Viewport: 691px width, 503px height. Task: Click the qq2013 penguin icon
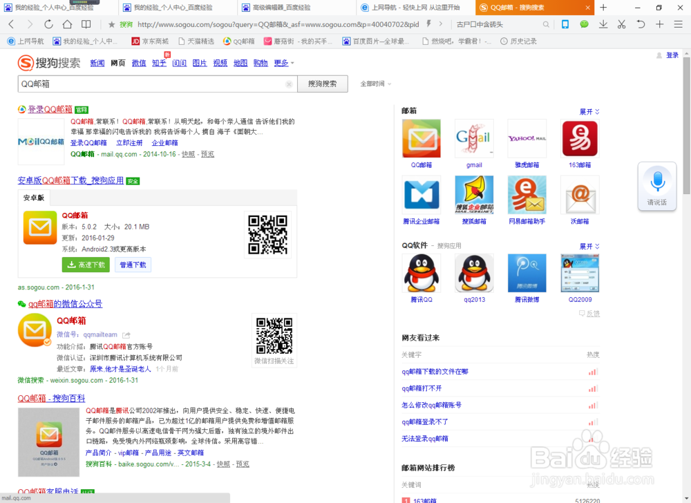click(x=474, y=273)
